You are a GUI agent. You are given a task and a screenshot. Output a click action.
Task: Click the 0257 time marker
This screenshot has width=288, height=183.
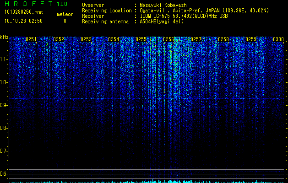click(196, 39)
